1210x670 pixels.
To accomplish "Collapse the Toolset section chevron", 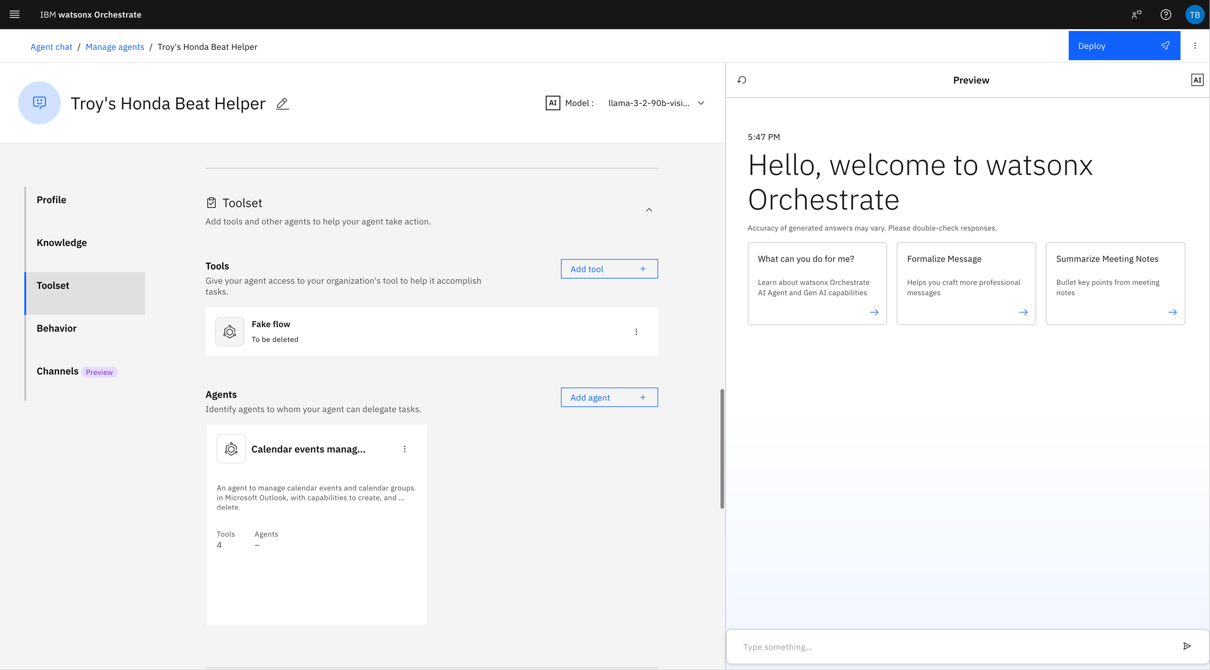I will click(649, 210).
